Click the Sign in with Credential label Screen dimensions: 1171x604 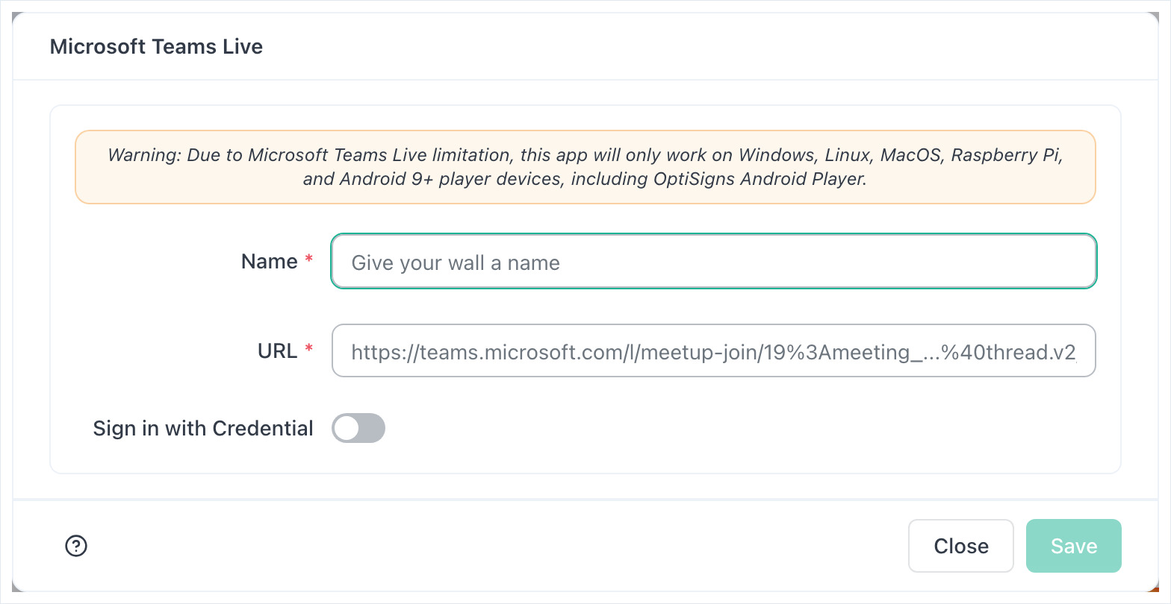click(203, 428)
